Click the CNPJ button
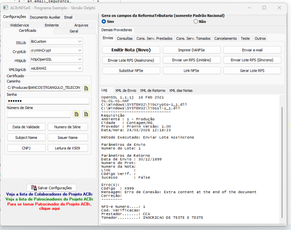Screen dimensions: 291x230 pyautogui.click(x=26, y=148)
